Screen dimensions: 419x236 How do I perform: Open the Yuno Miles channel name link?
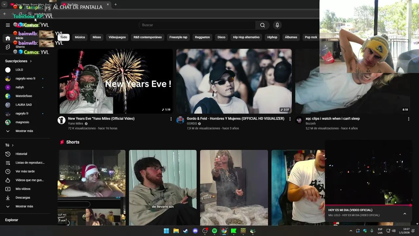click(x=76, y=124)
